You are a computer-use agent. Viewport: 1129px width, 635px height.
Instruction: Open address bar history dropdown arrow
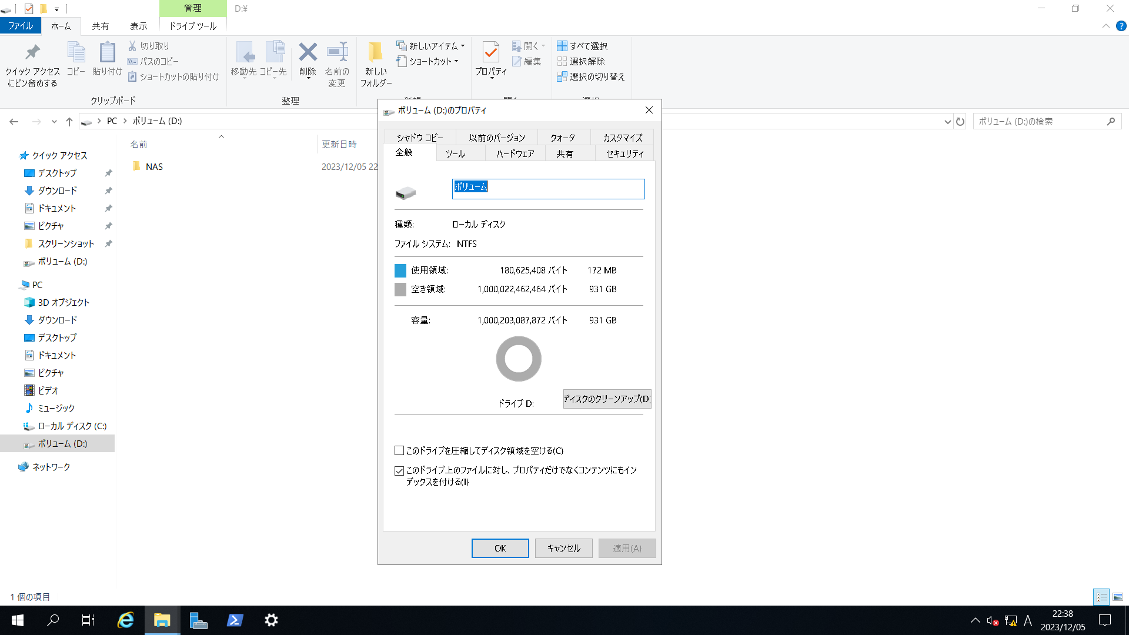click(947, 122)
